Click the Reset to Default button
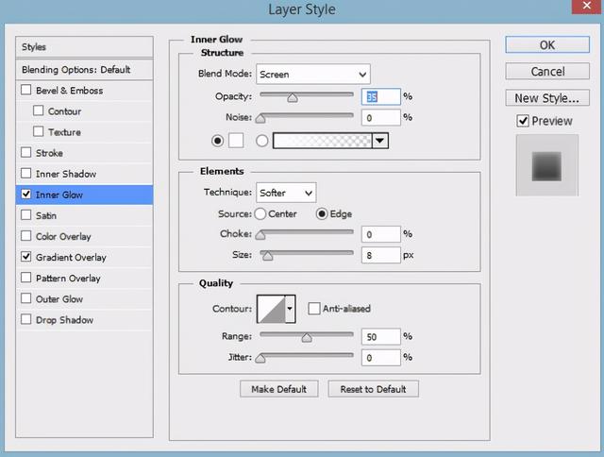The image size is (604, 457). coord(373,389)
